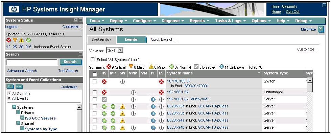
Task: Tick the checkbox for BL20pG4b row
Action: coord(95,128)
